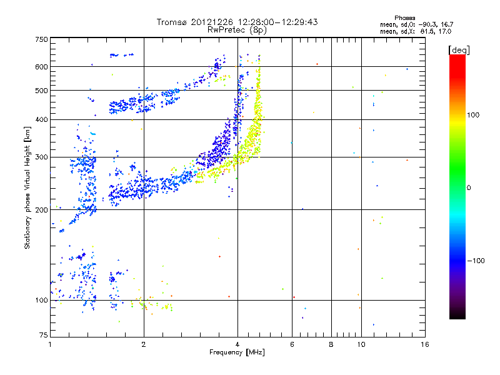Click the x-axis tick label "6"
The height and width of the screenshot is (375, 500).
coord(292,344)
